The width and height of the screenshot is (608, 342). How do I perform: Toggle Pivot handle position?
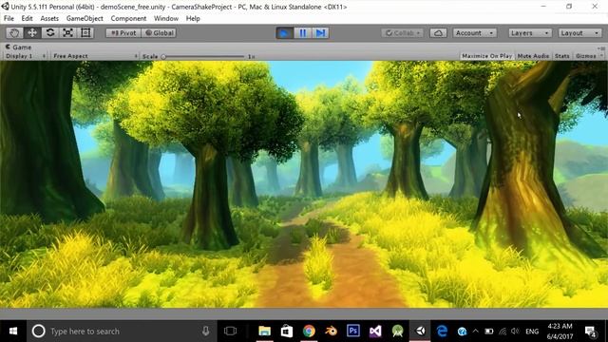123,33
